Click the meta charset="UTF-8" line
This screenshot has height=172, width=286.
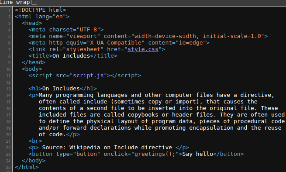[66, 30]
